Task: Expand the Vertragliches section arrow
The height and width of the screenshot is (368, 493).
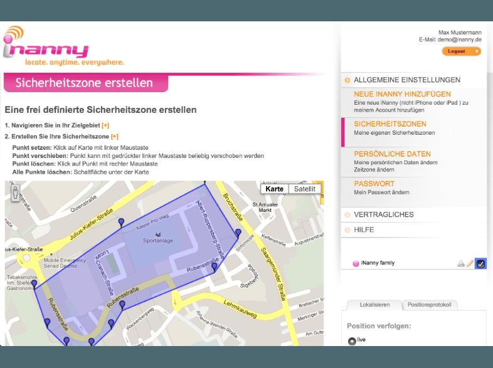Action: click(347, 215)
